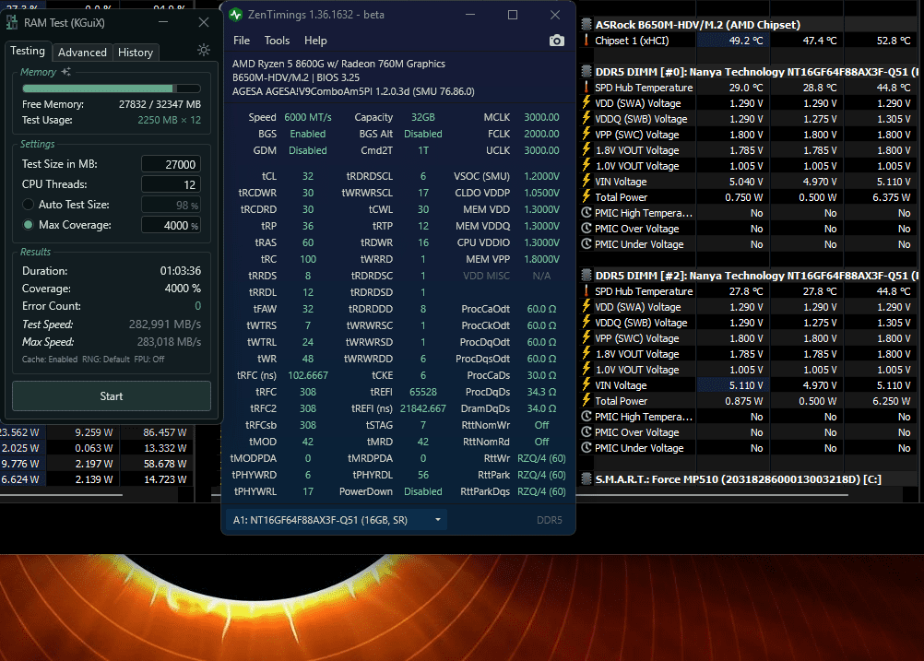Click DIMM [#0] Total Power bolt icon
The width and height of the screenshot is (924, 661).
pyautogui.click(x=586, y=196)
